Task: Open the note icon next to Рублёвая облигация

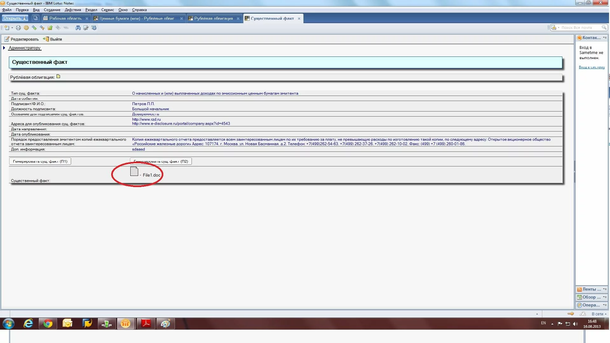Action: [58, 77]
